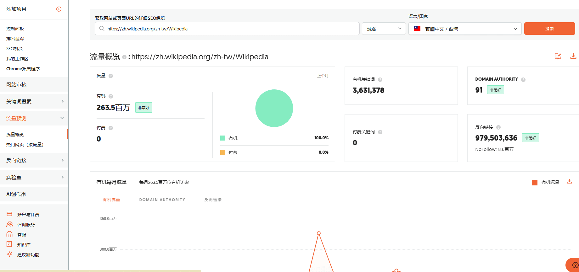Show tooltip for 付费关键词
The width and height of the screenshot is (579, 272).
click(x=380, y=132)
